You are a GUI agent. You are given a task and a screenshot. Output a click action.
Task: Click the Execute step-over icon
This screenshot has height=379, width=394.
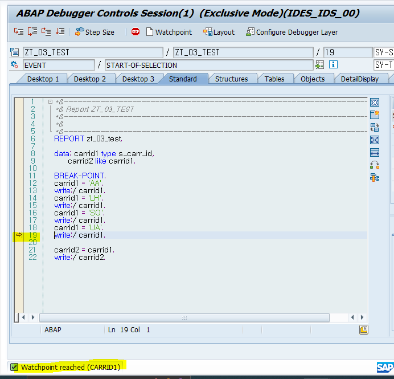[x=32, y=32]
